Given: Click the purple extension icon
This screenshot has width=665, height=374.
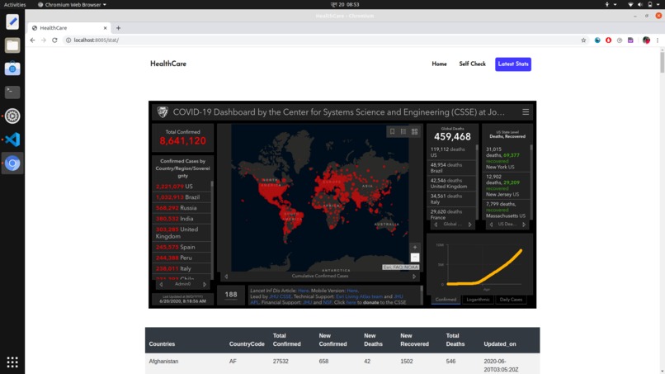Looking at the screenshot, I should [x=630, y=40].
